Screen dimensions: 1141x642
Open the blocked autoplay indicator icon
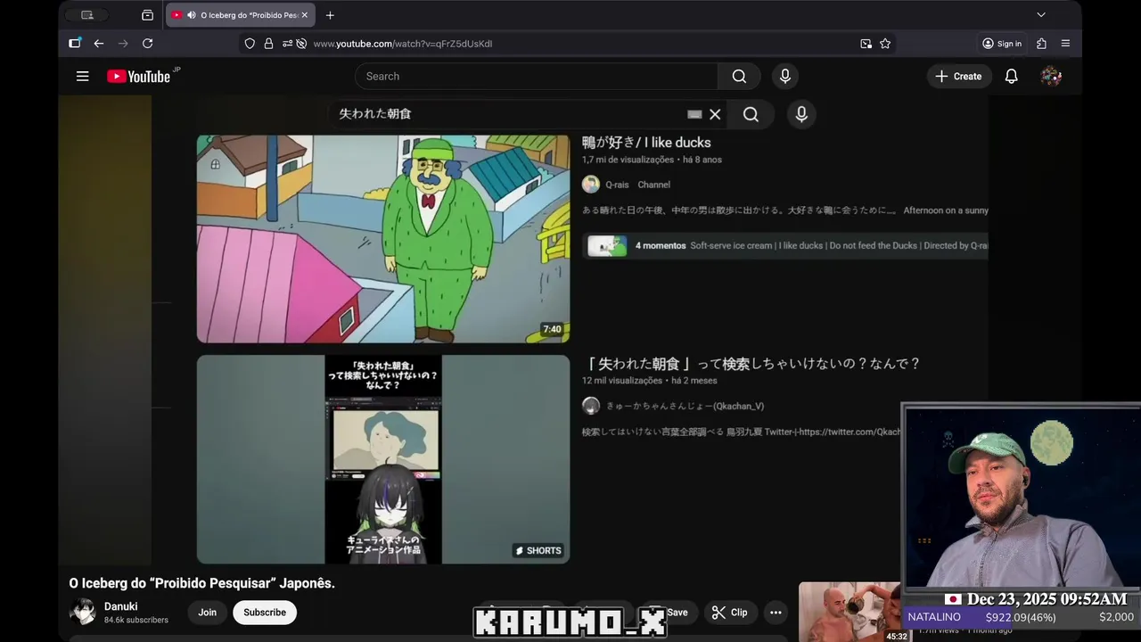(301, 44)
